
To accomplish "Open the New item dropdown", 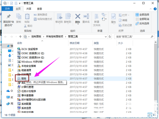I will click(104, 15).
